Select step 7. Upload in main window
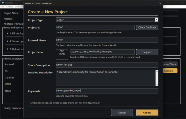The image size is (186, 119). pos(14,49)
